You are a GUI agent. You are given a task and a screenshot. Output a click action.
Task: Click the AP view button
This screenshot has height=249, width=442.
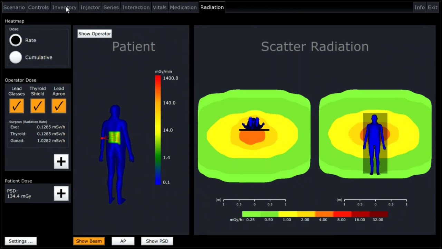(123, 241)
